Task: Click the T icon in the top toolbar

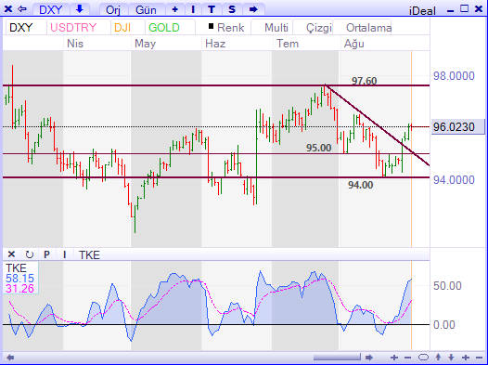Action: click(x=212, y=9)
